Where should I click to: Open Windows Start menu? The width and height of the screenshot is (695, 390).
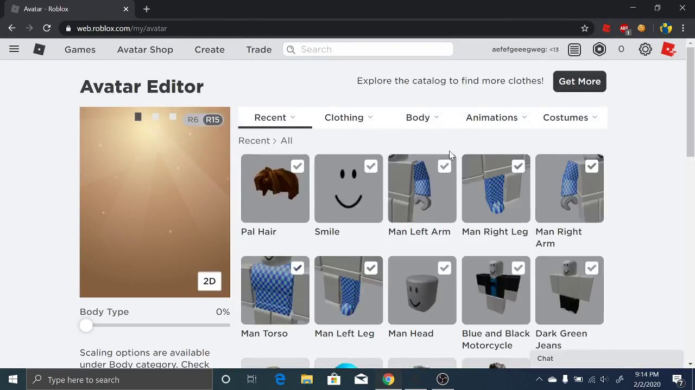pyautogui.click(x=13, y=380)
